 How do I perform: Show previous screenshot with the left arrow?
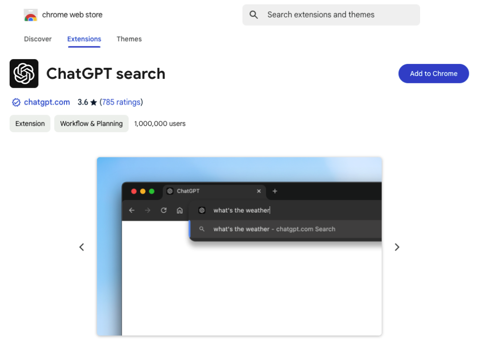(81, 247)
